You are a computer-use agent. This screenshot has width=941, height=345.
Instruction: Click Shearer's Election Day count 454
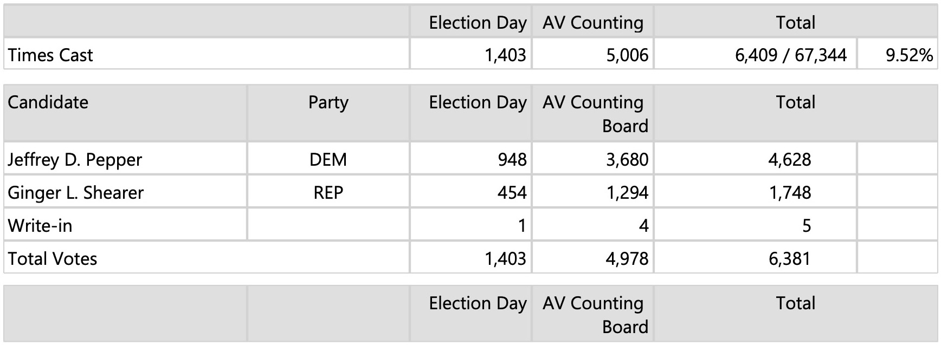[512, 193]
